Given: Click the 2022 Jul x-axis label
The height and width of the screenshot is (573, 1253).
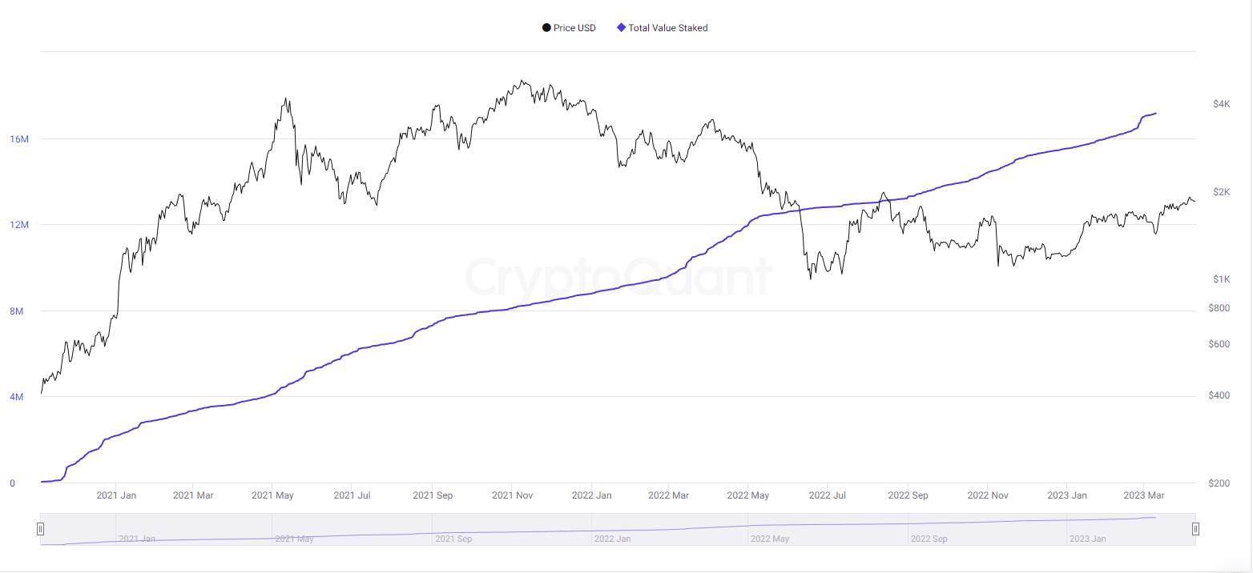Looking at the screenshot, I should pos(828,495).
